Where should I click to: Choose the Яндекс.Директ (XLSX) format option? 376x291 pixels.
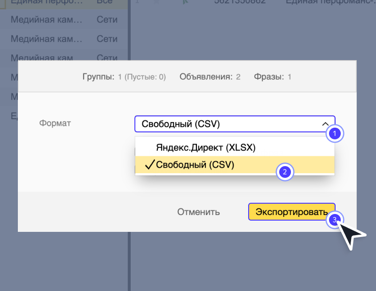[x=205, y=147]
